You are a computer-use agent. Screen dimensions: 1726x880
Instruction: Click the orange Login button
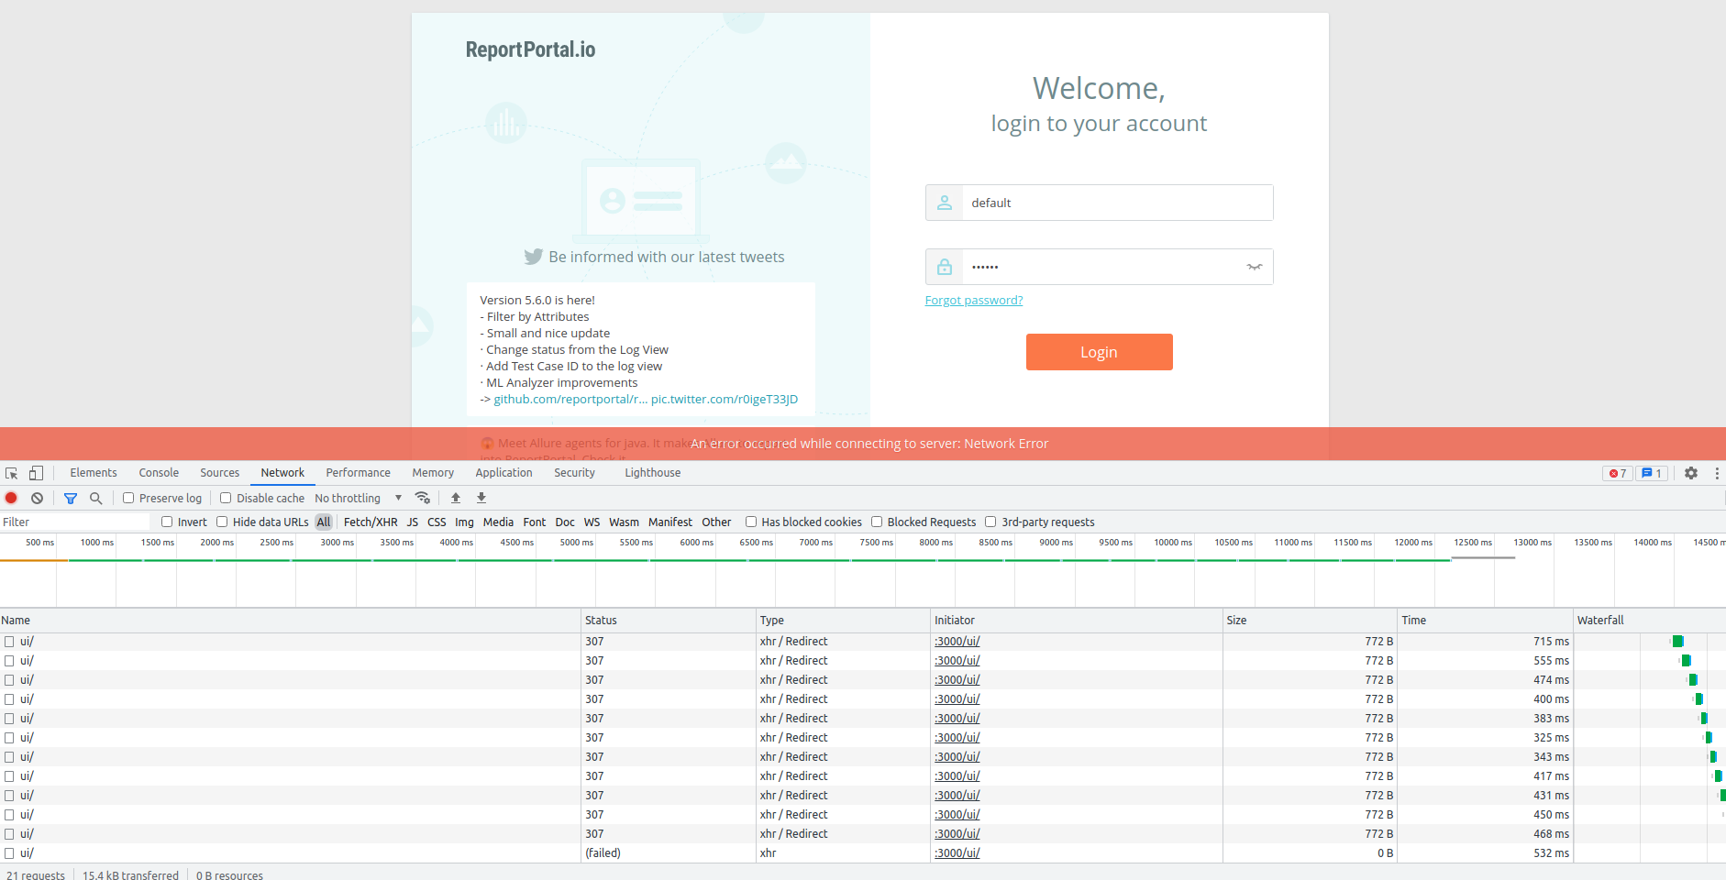point(1099,352)
